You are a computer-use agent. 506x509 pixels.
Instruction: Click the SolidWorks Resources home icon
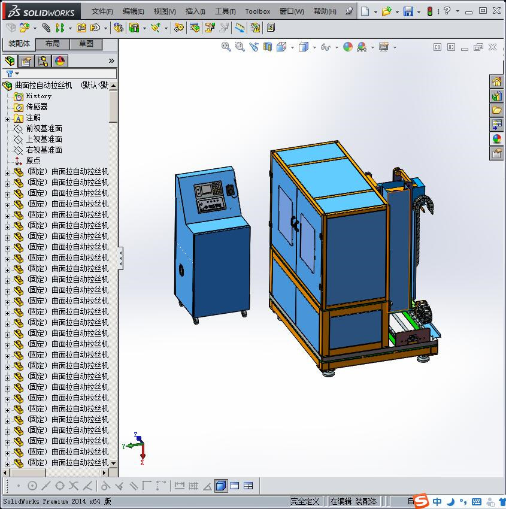(x=496, y=82)
